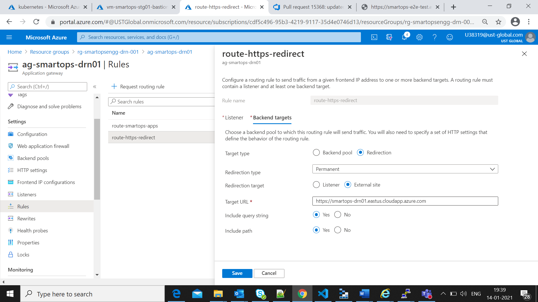Image resolution: width=538 pixels, height=302 pixels.
Task: Select Backend pool target type
Action: click(316, 152)
